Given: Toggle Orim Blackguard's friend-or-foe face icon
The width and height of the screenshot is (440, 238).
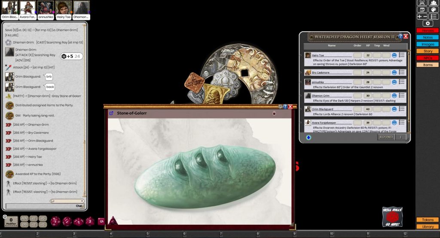Looking at the screenshot, I should coord(394,109).
